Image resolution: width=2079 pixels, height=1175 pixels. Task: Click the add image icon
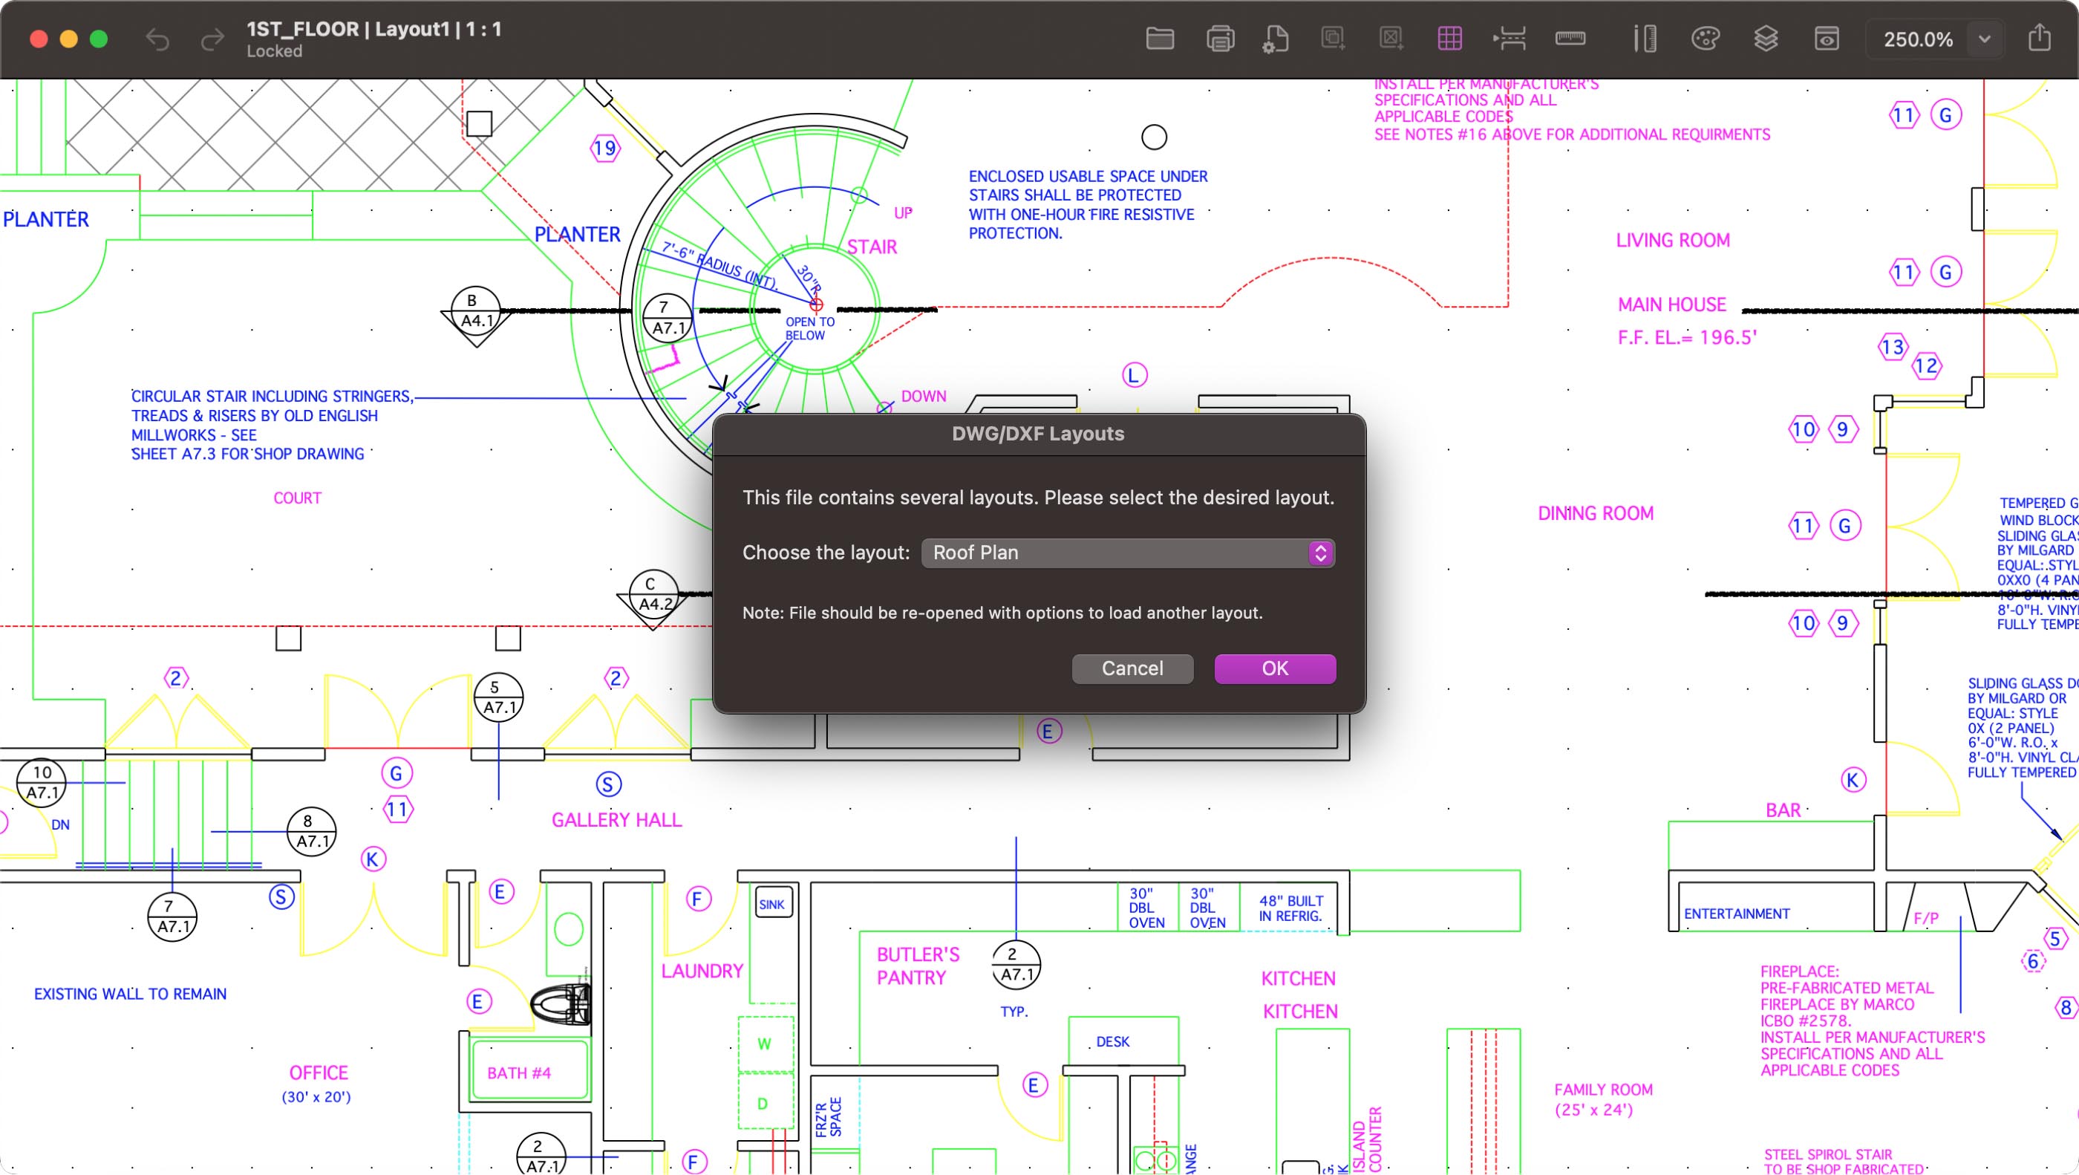click(1391, 38)
